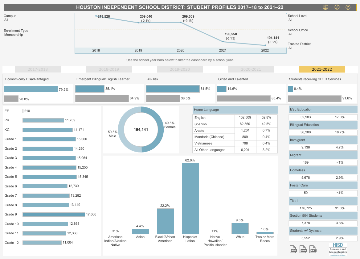Viewport: 360px width, 259px height.
Task: Click the 2020 enrollment point 209,309
Action: (x=181, y=22)
